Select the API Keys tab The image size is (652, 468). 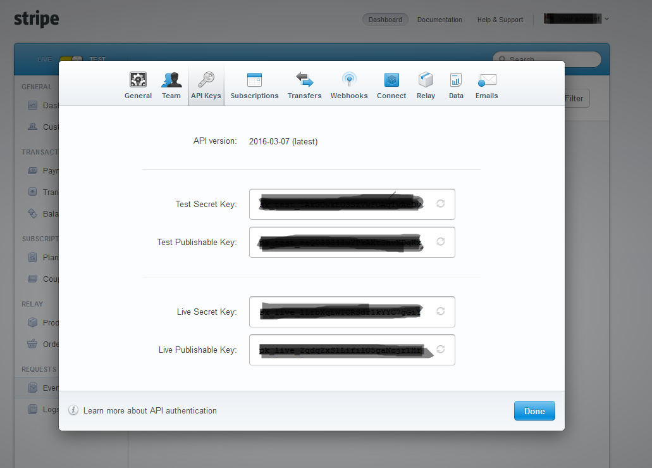206,85
